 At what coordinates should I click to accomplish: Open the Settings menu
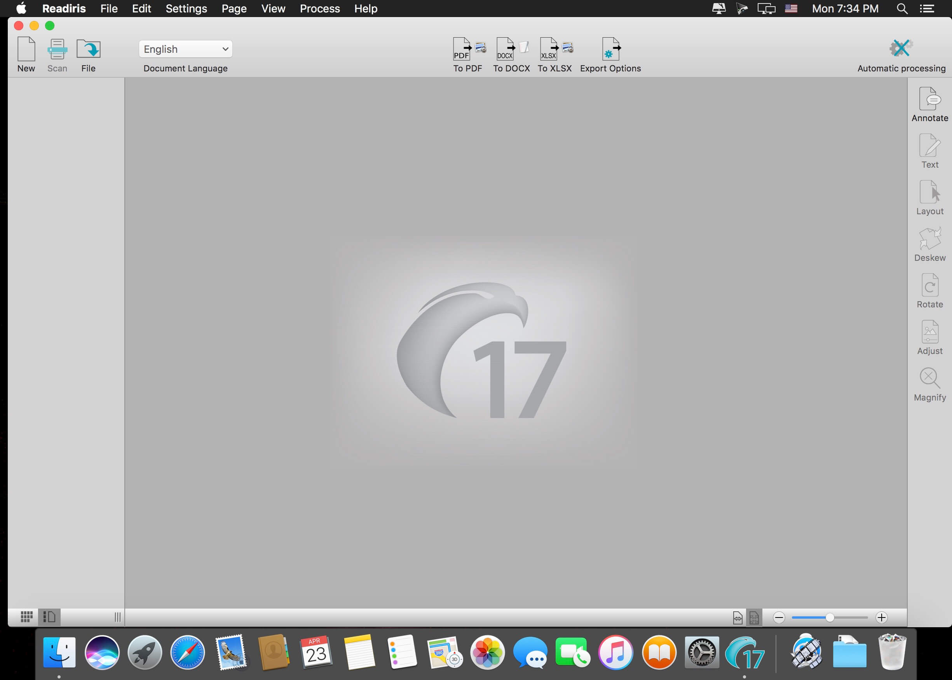pyautogui.click(x=186, y=9)
